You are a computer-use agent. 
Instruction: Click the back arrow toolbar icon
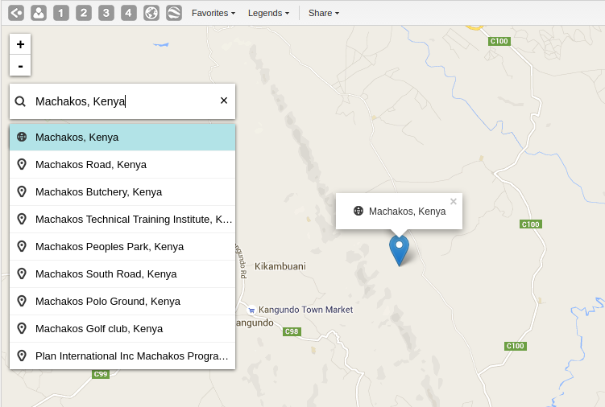point(16,13)
